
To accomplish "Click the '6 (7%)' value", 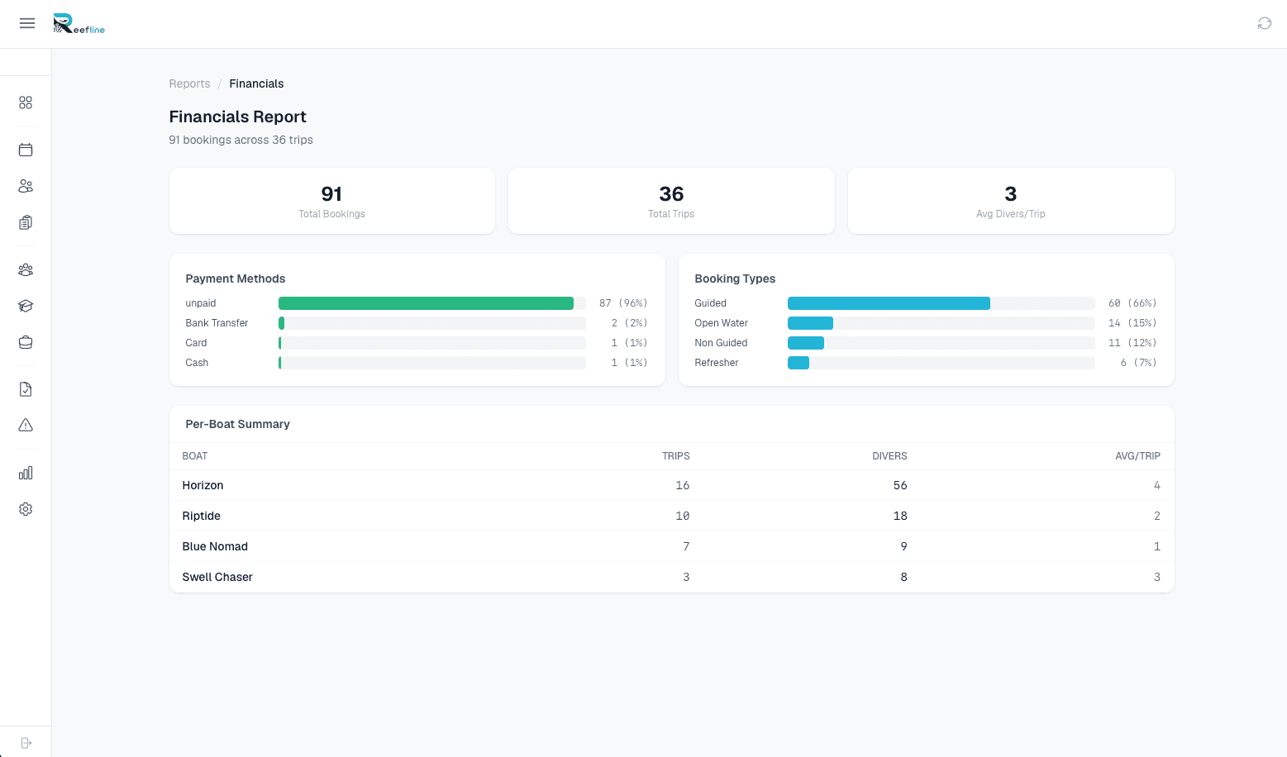I will (x=1138, y=363).
